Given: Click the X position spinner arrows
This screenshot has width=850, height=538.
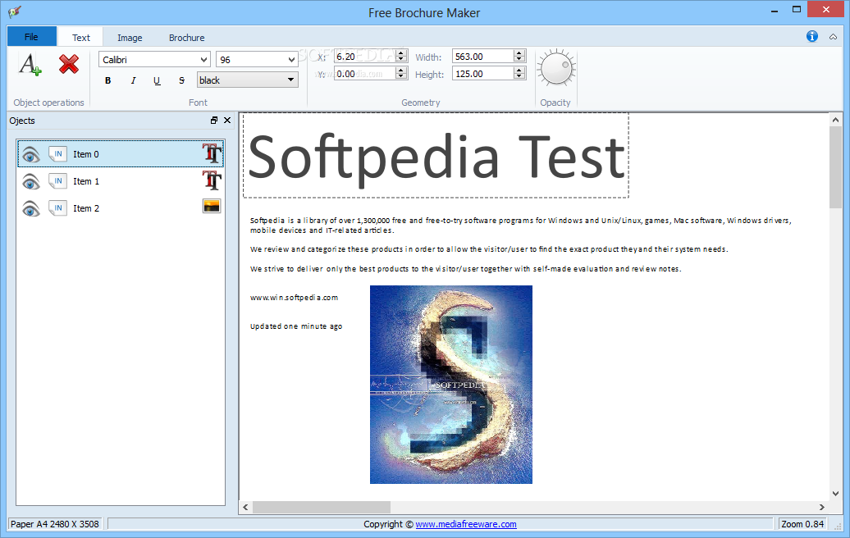Looking at the screenshot, I should pyautogui.click(x=402, y=57).
